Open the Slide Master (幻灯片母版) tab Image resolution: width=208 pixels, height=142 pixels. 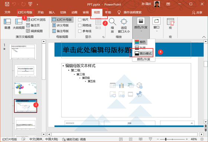click(x=25, y=12)
